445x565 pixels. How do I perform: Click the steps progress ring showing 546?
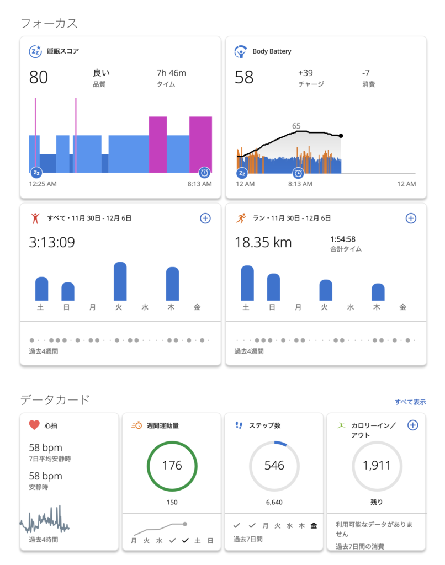pyautogui.click(x=274, y=466)
